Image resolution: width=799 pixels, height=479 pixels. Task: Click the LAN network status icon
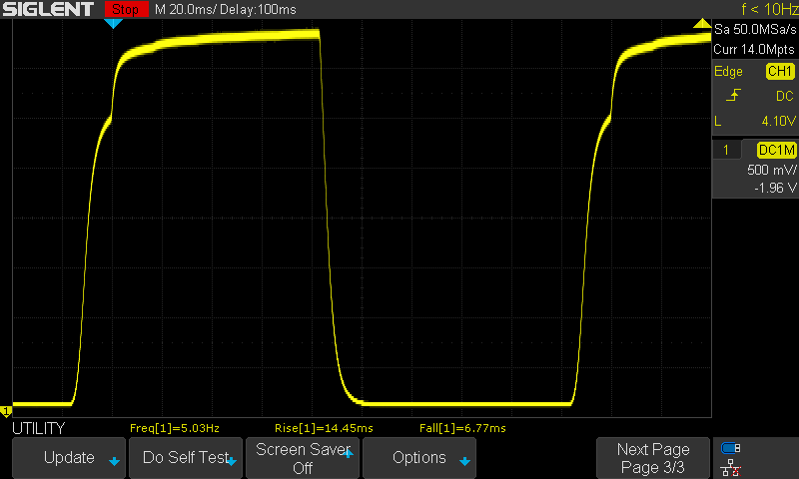click(x=731, y=467)
